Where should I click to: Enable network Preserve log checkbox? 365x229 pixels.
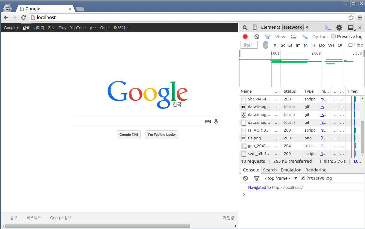334,37
